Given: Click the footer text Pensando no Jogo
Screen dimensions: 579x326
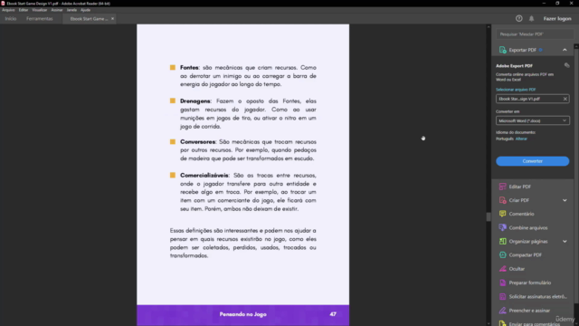Looking at the screenshot, I should [x=243, y=314].
